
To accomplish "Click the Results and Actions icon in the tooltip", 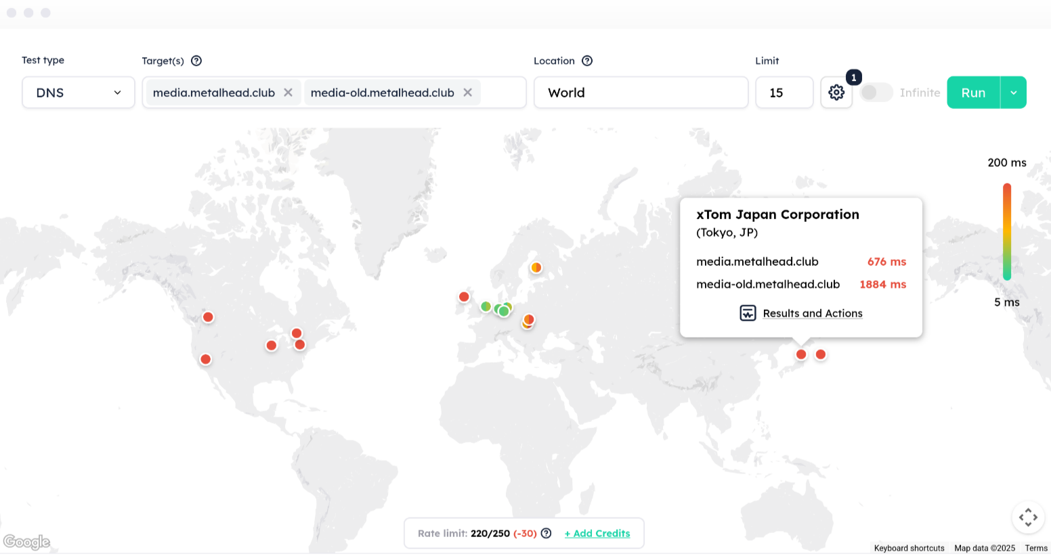I will tap(748, 313).
